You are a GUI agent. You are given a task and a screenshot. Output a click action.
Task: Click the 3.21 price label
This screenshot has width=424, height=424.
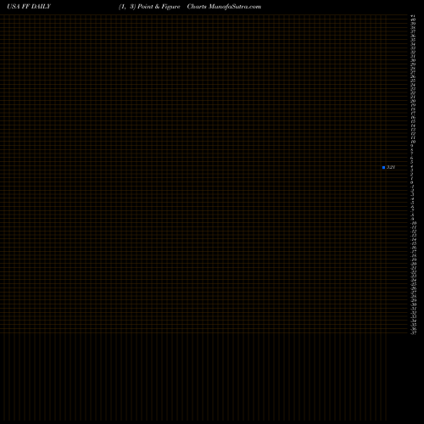pos(391,167)
